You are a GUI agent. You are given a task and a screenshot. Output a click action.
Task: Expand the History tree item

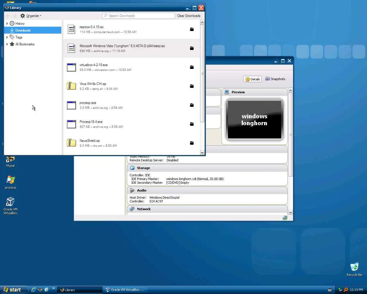coord(7,24)
